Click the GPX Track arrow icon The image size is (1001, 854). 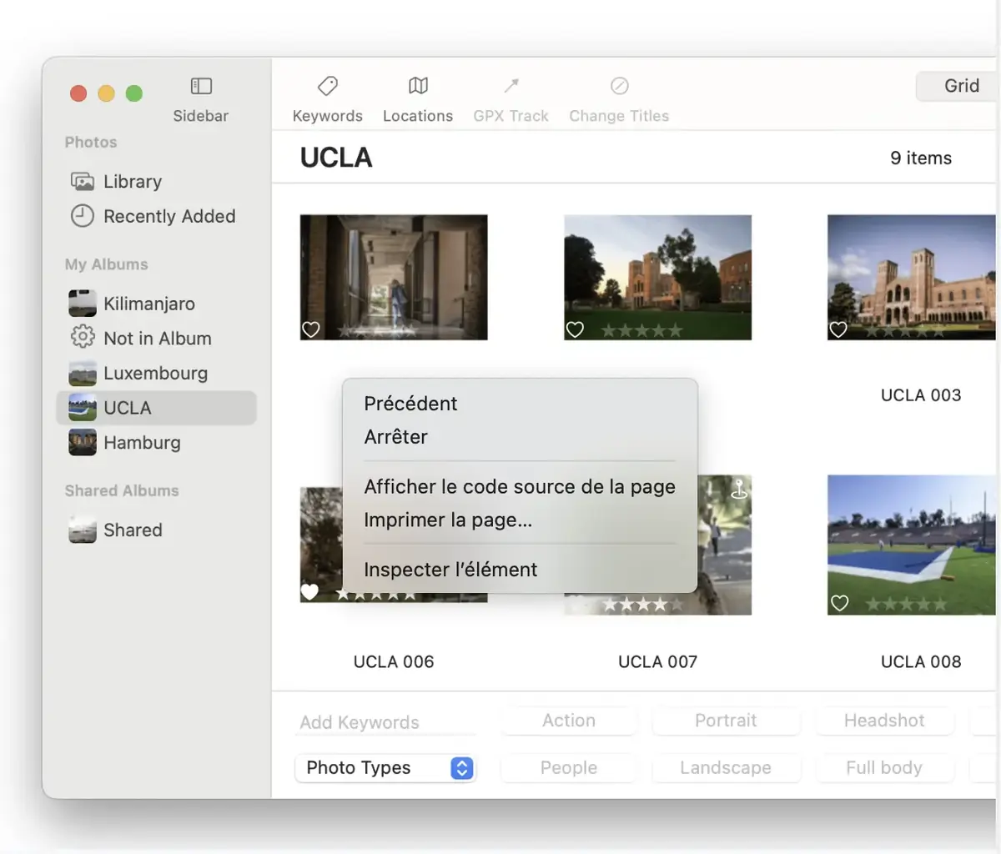click(x=511, y=86)
